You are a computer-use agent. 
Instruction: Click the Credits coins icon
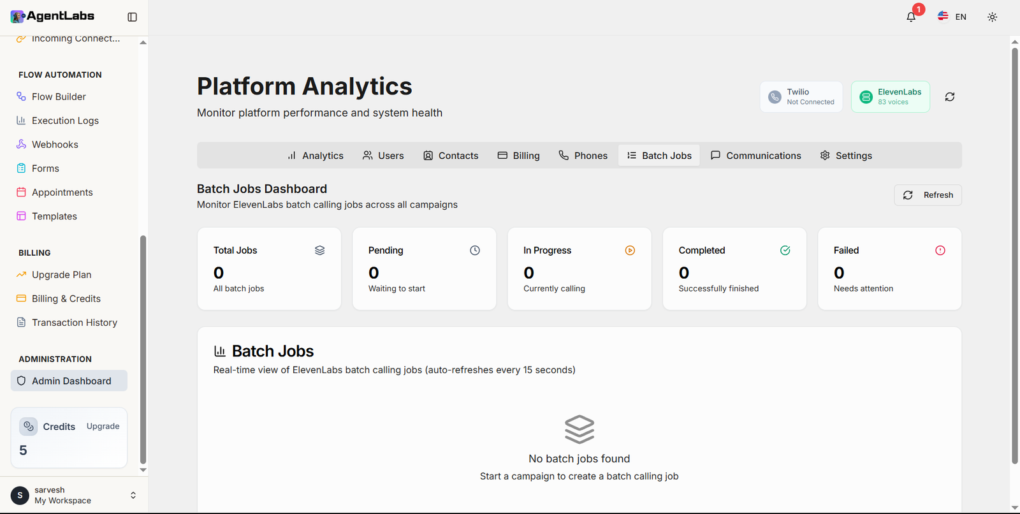(29, 427)
